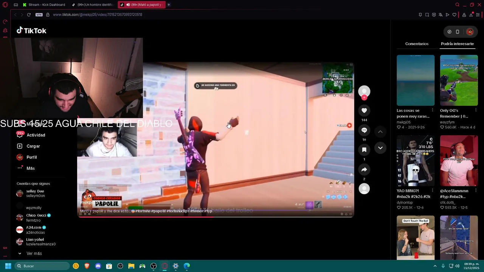This screenshot has height=272, width=484.
Task: Open Lian yohel followed account
Action: [36, 242]
